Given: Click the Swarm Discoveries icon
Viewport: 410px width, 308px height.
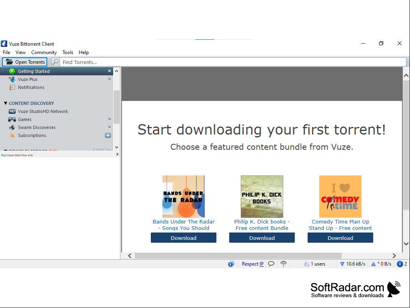Looking at the screenshot, I should 12,127.
